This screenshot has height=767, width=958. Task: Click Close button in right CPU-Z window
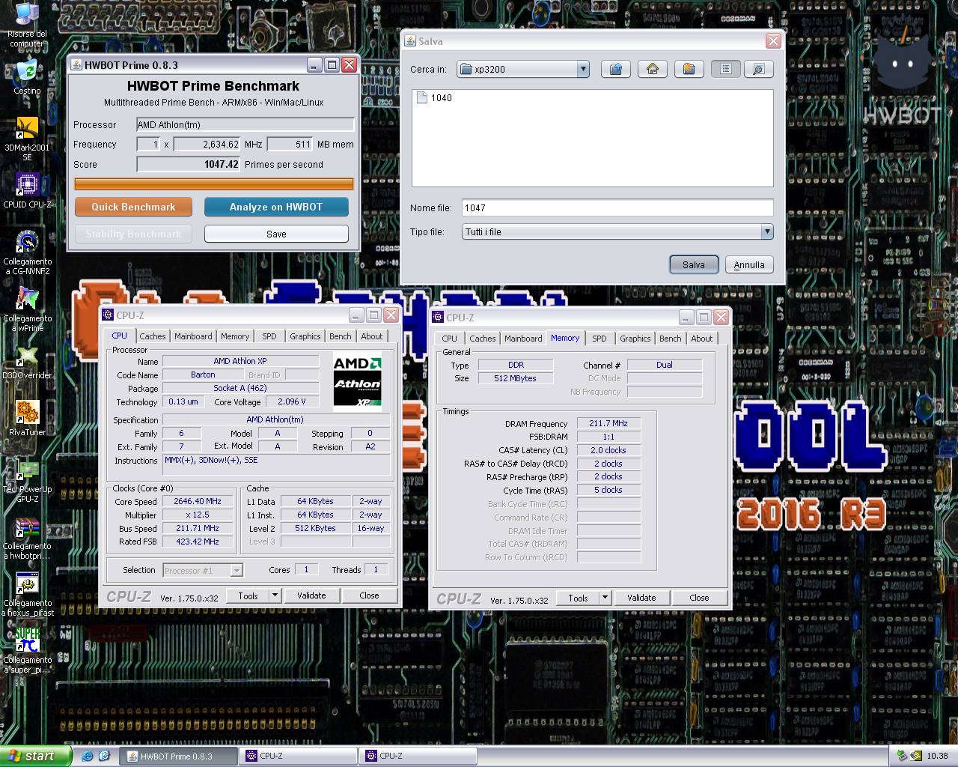point(699,598)
